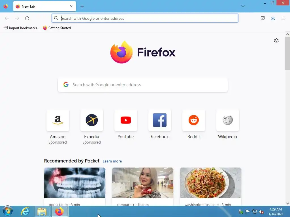
Task: Click the Google logo in search box
Action: point(66,84)
